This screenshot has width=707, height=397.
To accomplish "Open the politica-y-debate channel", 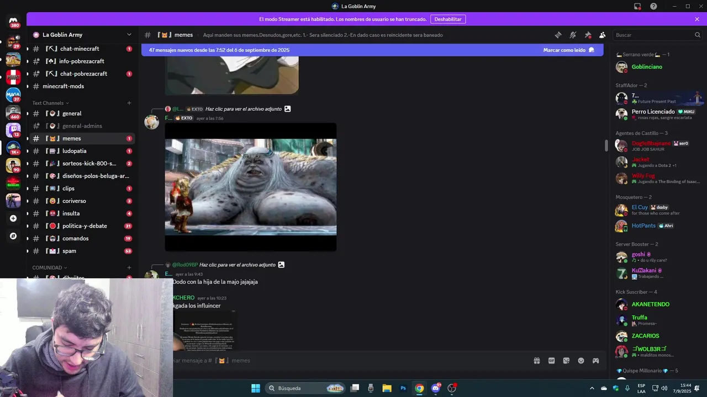I will (82, 226).
